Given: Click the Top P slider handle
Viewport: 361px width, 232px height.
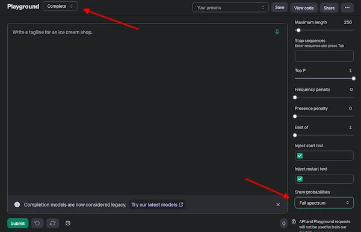Looking at the screenshot, I should (x=353, y=79).
